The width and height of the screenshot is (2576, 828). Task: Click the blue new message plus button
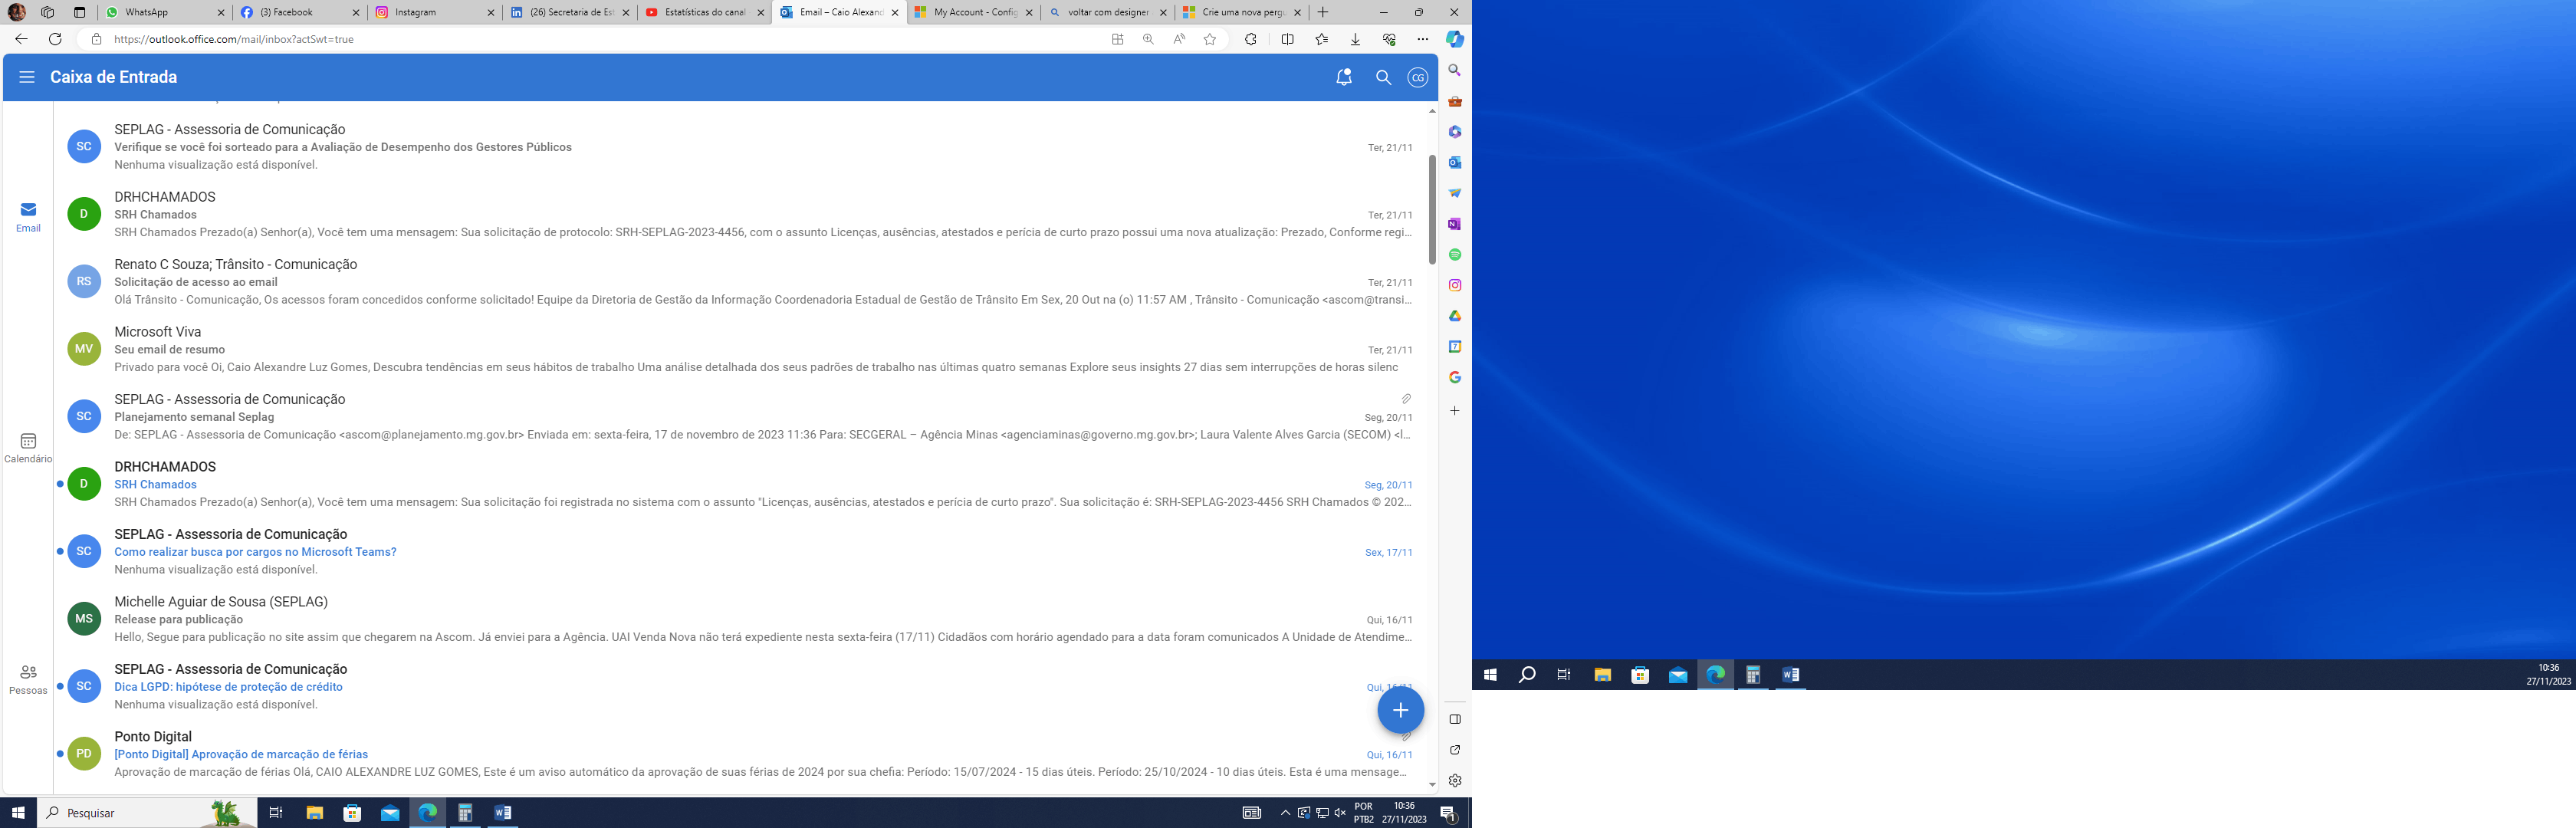[1400, 710]
